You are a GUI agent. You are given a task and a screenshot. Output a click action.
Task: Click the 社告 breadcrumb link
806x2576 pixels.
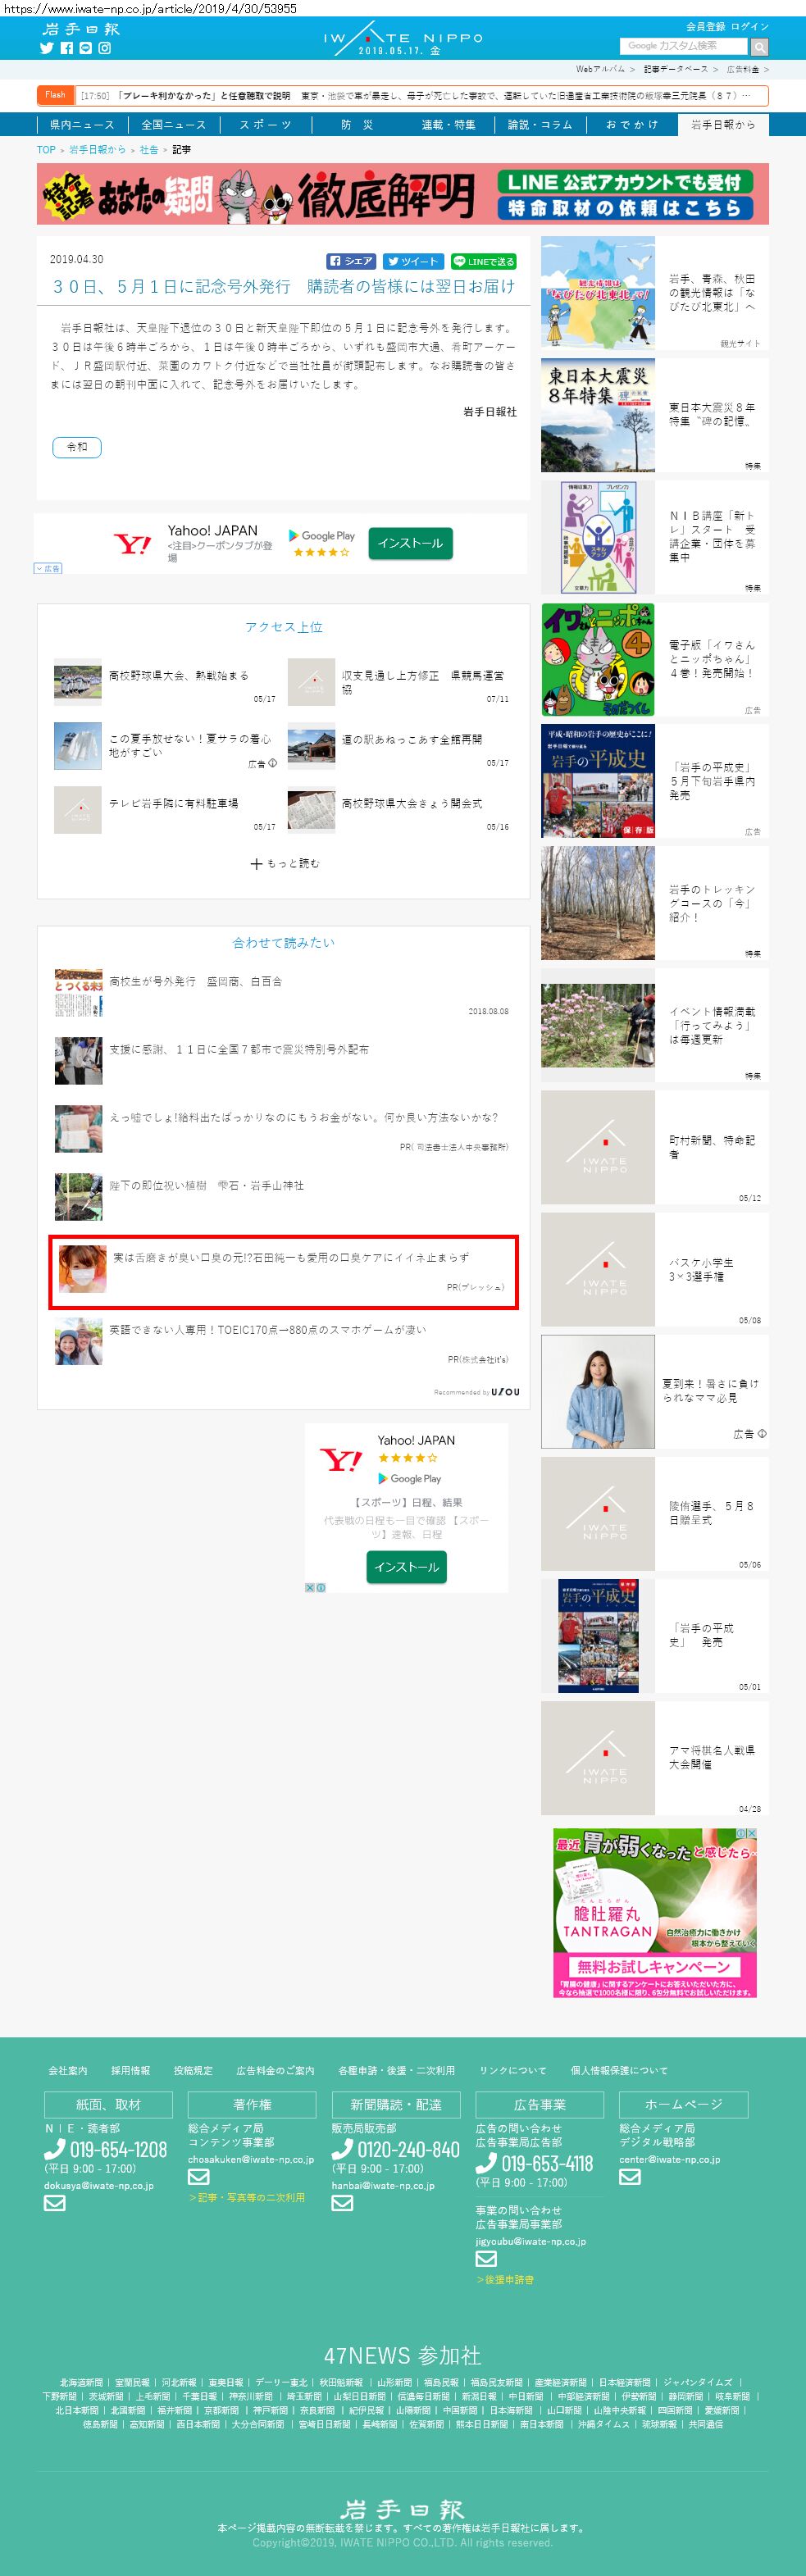[x=148, y=150]
